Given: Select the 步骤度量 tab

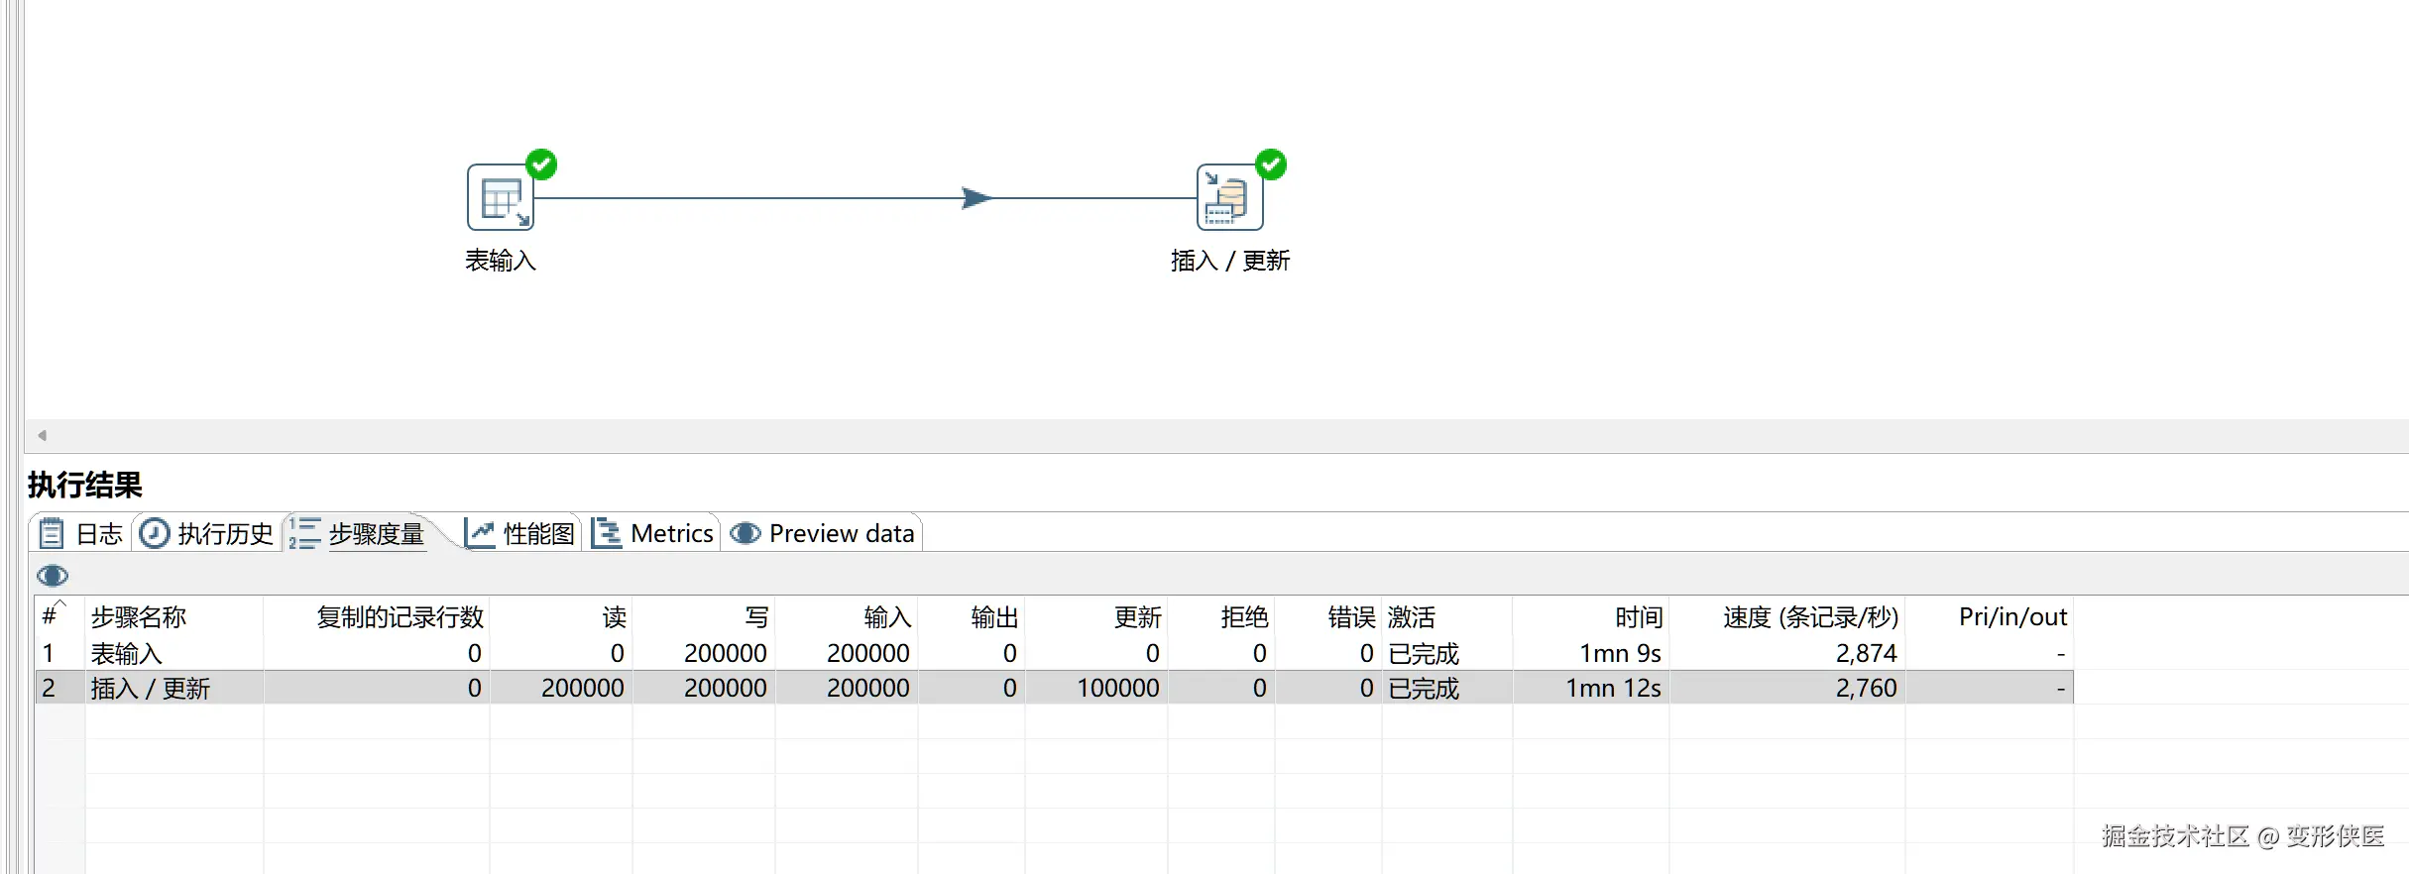Looking at the screenshot, I should pyautogui.click(x=358, y=534).
